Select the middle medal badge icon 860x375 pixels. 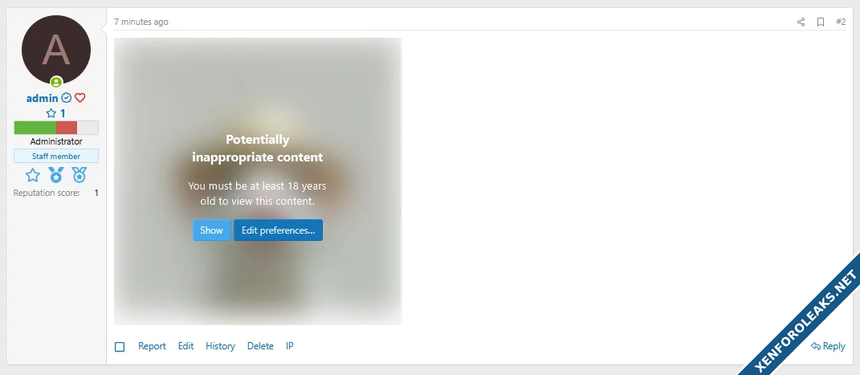click(x=56, y=175)
